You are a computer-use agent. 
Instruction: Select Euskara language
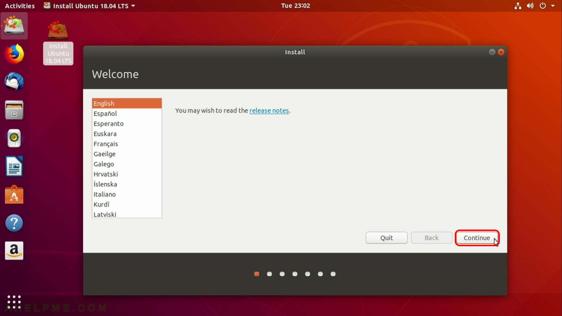point(127,134)
